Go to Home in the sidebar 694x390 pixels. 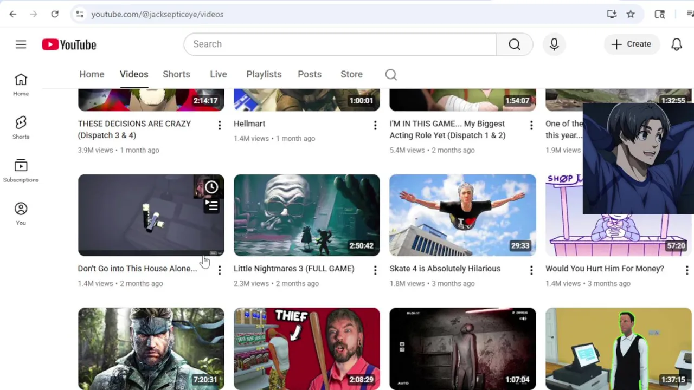tap(21, 85)
